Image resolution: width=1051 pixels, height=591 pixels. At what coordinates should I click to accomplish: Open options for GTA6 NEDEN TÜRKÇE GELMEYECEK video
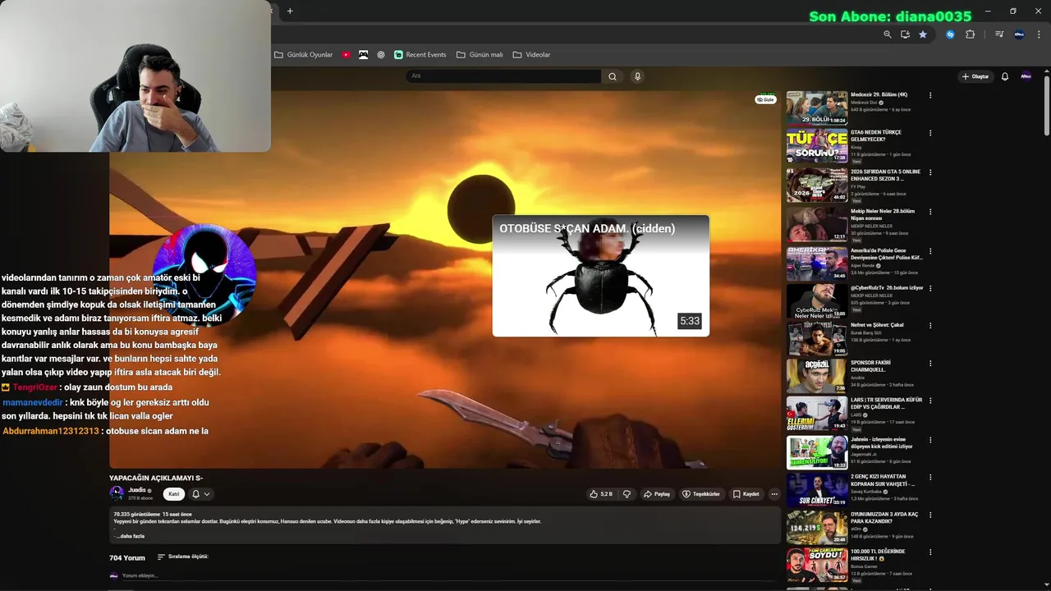(930, 133)
